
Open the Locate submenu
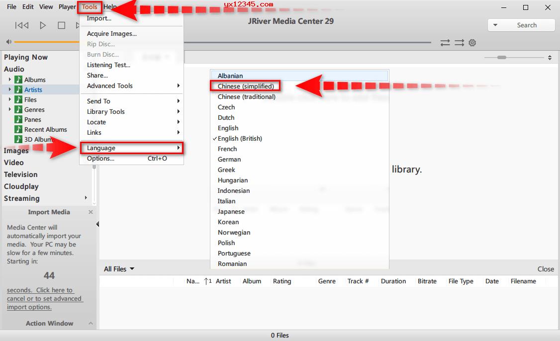point(131,122)
